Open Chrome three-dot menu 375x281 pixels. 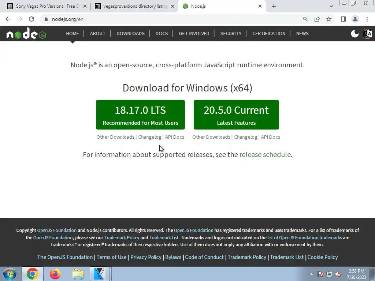coord(367,19)
